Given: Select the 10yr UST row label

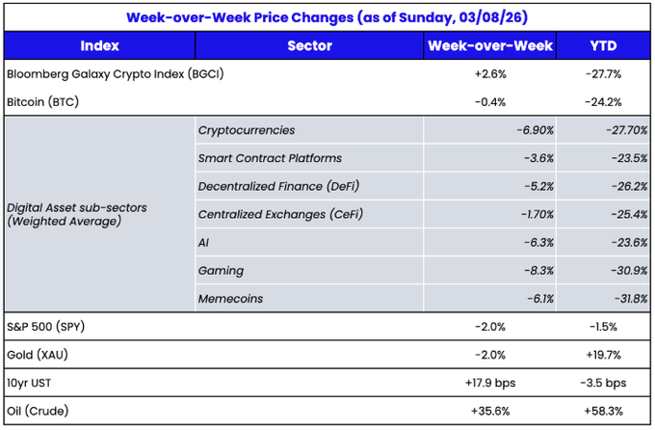Looking at the screenshot, I should 32,383.
